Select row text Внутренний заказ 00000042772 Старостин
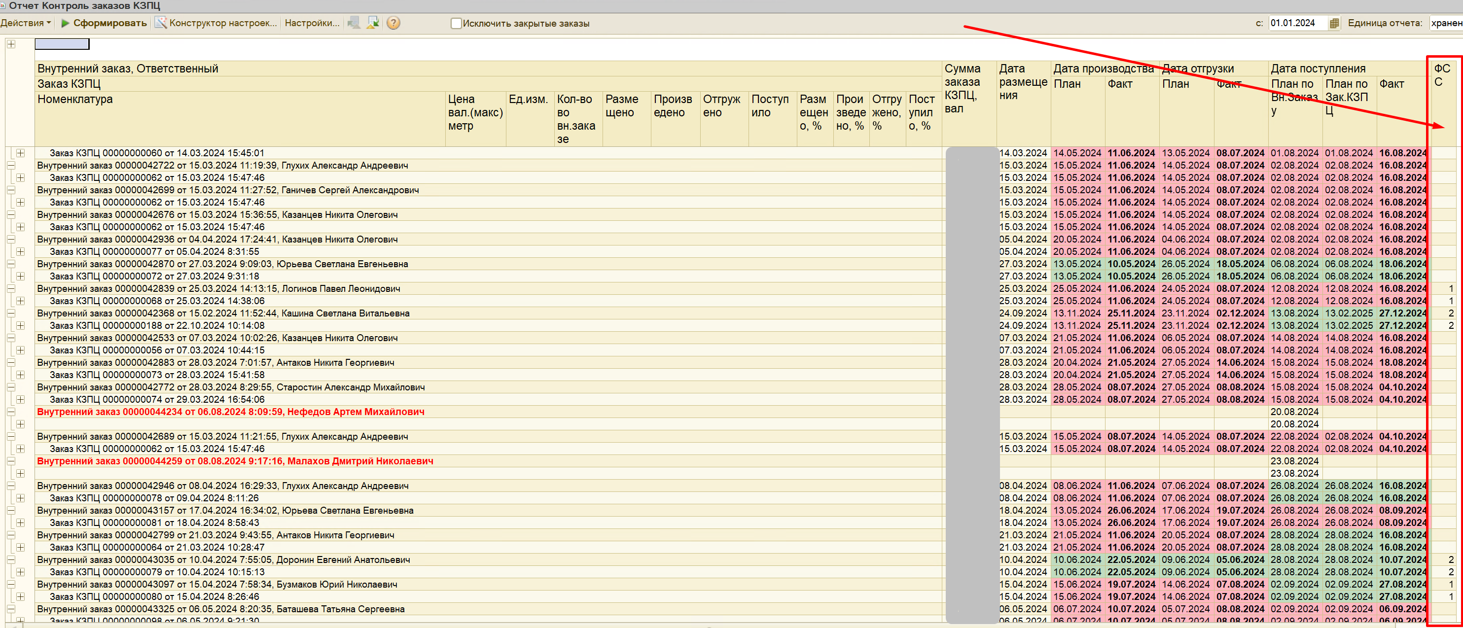Viewport: 1463px width, 628px height. (231, 387)
